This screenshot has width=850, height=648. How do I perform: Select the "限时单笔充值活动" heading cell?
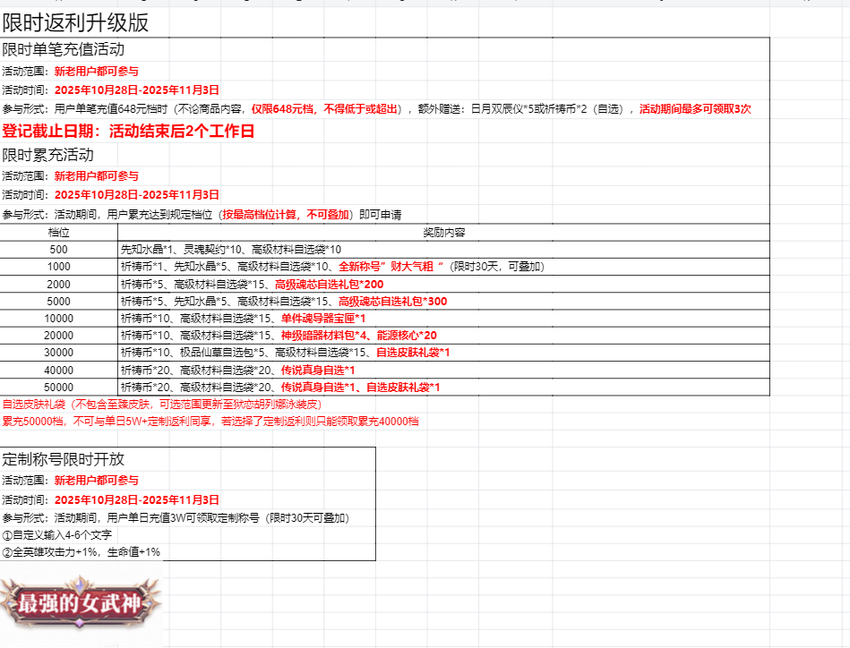pos(63,50)
